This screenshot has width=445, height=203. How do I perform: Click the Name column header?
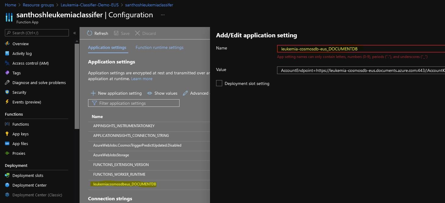[x=97, y=117]
